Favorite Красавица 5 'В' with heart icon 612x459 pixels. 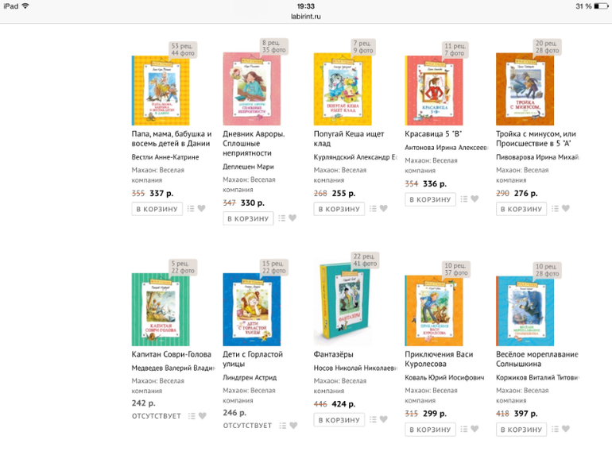click(x=474, y=199)
